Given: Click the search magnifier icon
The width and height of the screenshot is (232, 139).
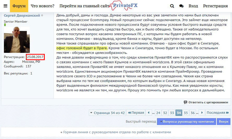Looking at the screenshot, I should coord(172,6).
